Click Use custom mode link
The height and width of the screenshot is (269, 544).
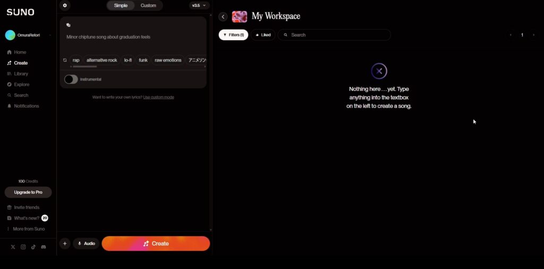pyautogui.click(x=158, y=98)
